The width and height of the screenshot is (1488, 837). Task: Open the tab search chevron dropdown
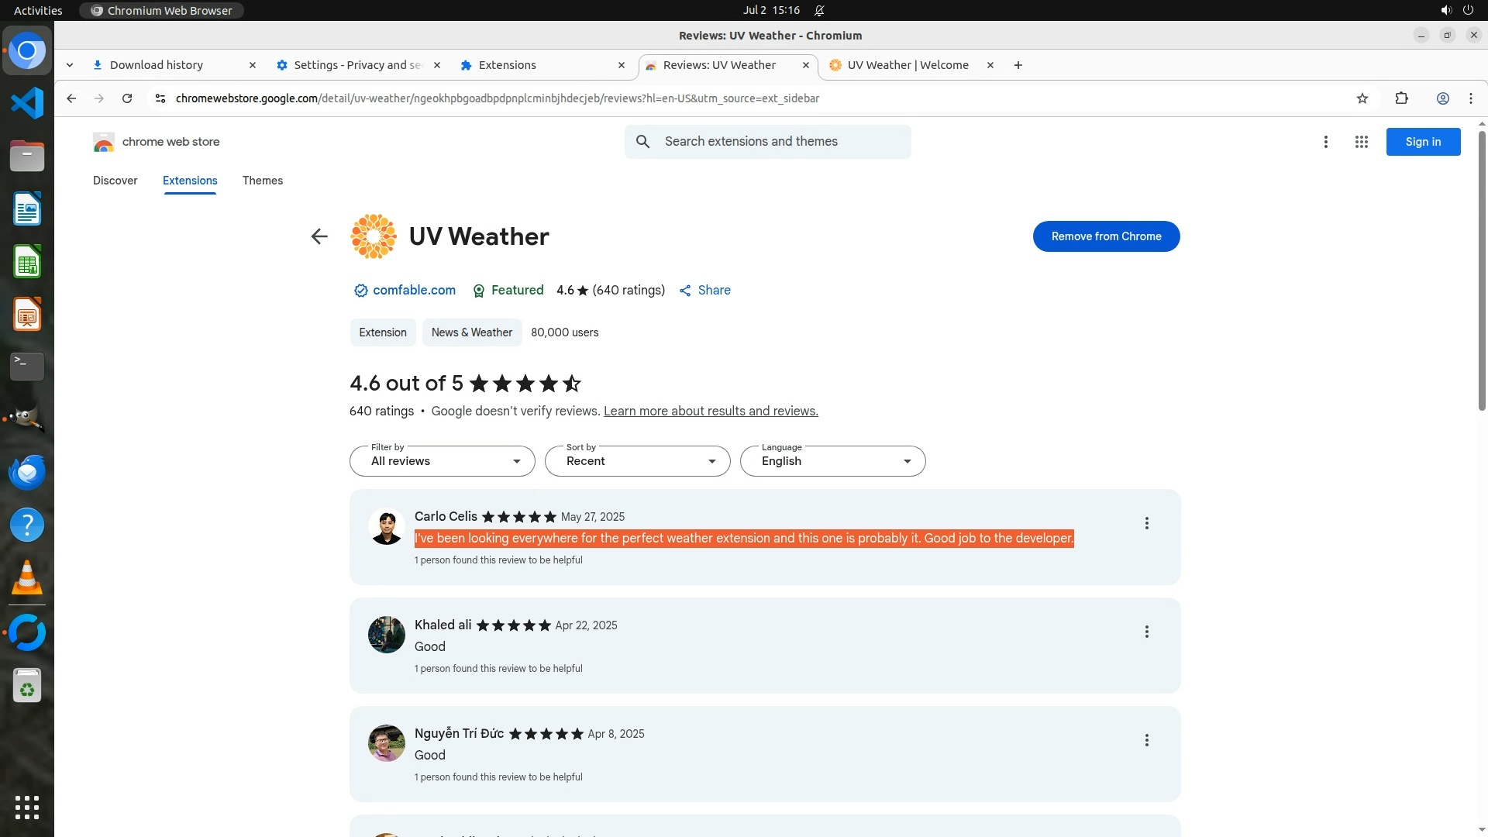(70, 65)
